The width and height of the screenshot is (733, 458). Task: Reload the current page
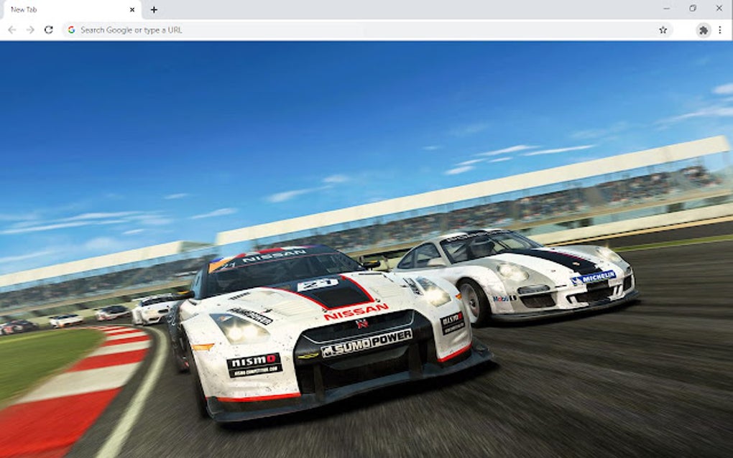[x=48, y=29]
